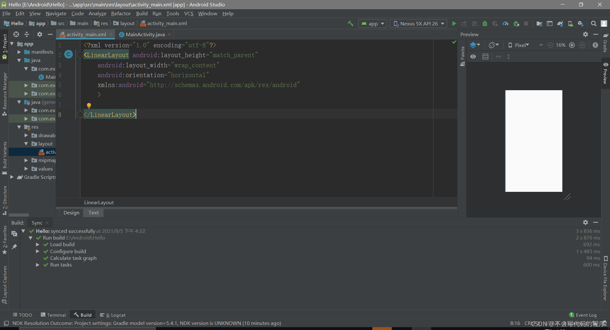Open the orientation dropdown in Preview

click(494, 45)
